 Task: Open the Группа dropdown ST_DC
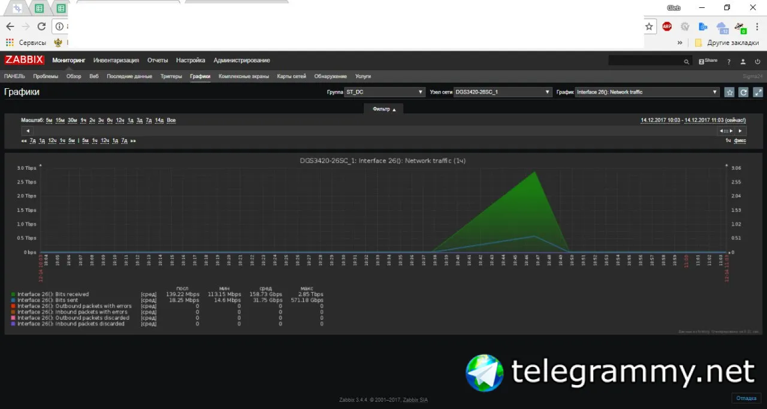click(385, 92)
